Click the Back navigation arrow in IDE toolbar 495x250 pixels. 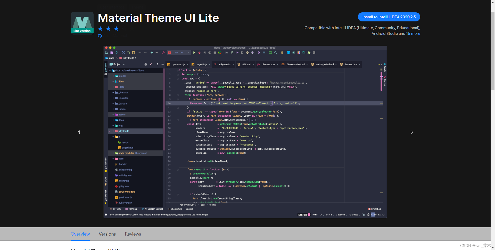click(152, 53)
